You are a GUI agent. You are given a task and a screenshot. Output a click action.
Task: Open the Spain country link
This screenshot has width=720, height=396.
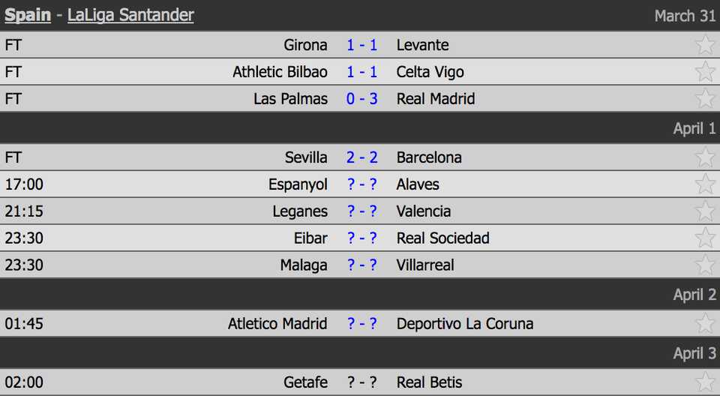pyautogui.click(x=28, y=15)
